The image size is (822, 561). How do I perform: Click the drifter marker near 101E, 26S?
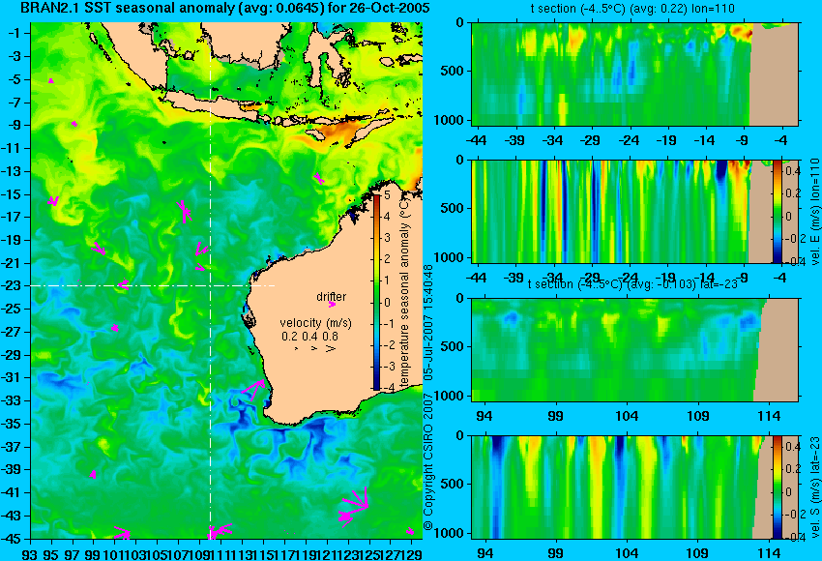(x=115, y=328)
